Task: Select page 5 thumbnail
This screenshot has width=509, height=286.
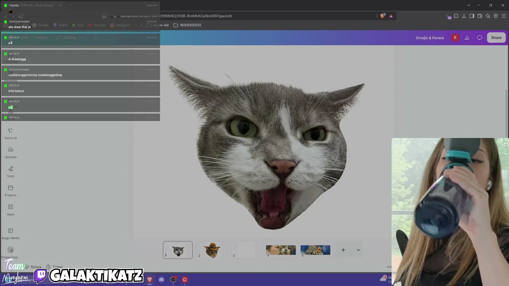Action: point(315,250)
